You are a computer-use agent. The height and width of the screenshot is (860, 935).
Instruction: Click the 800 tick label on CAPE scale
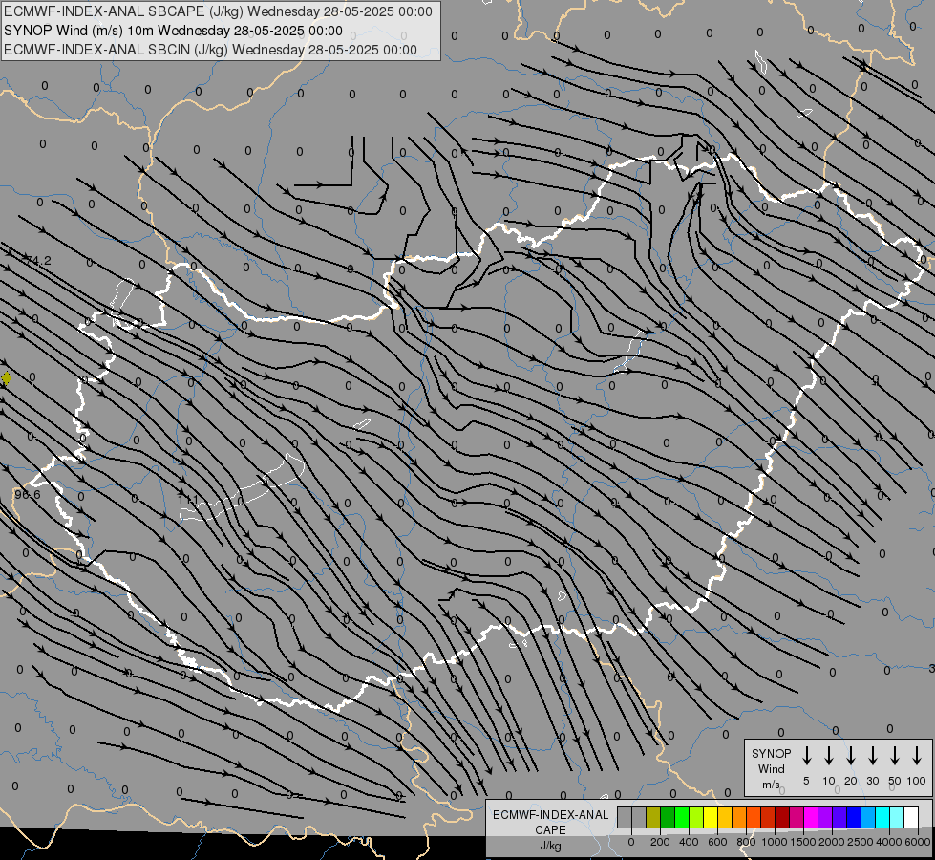click(746, 842)
